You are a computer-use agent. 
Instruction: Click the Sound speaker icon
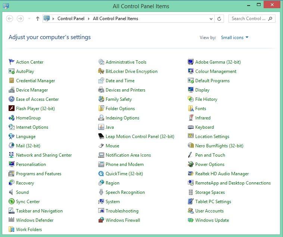coord(11,192)
